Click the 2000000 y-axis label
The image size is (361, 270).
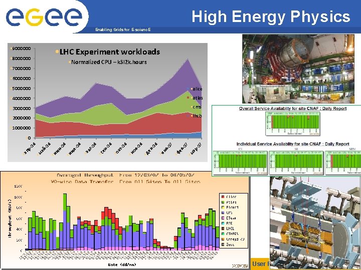[22, 118]
